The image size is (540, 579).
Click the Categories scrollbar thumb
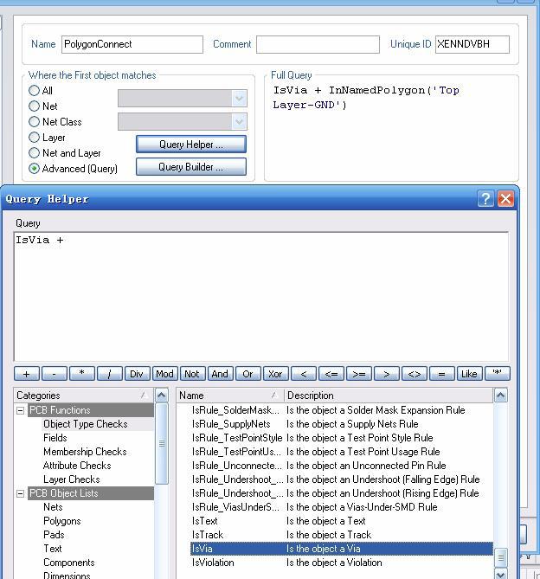point(162,443)
